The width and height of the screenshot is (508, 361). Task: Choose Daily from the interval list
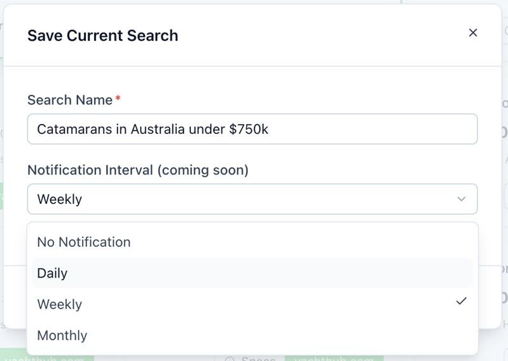[52, 273]
